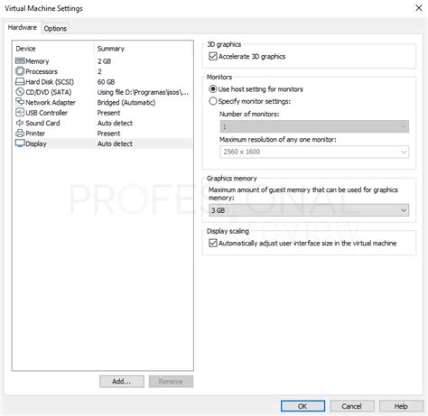The image size is (428, 416).
Task: Click the Cancel button
Action: tap(352, 406)
